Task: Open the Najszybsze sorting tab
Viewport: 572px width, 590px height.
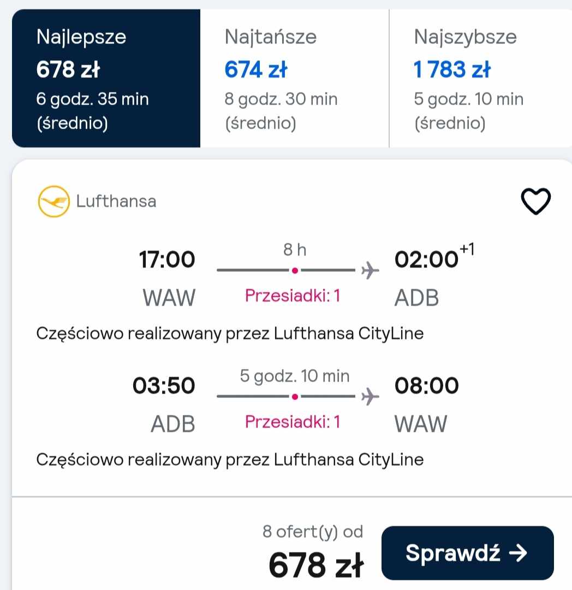Action: pos(481,78)
